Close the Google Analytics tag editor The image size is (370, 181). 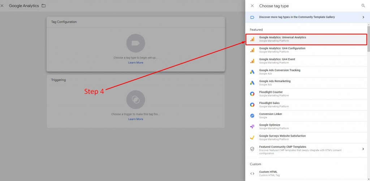pos(2,6)
